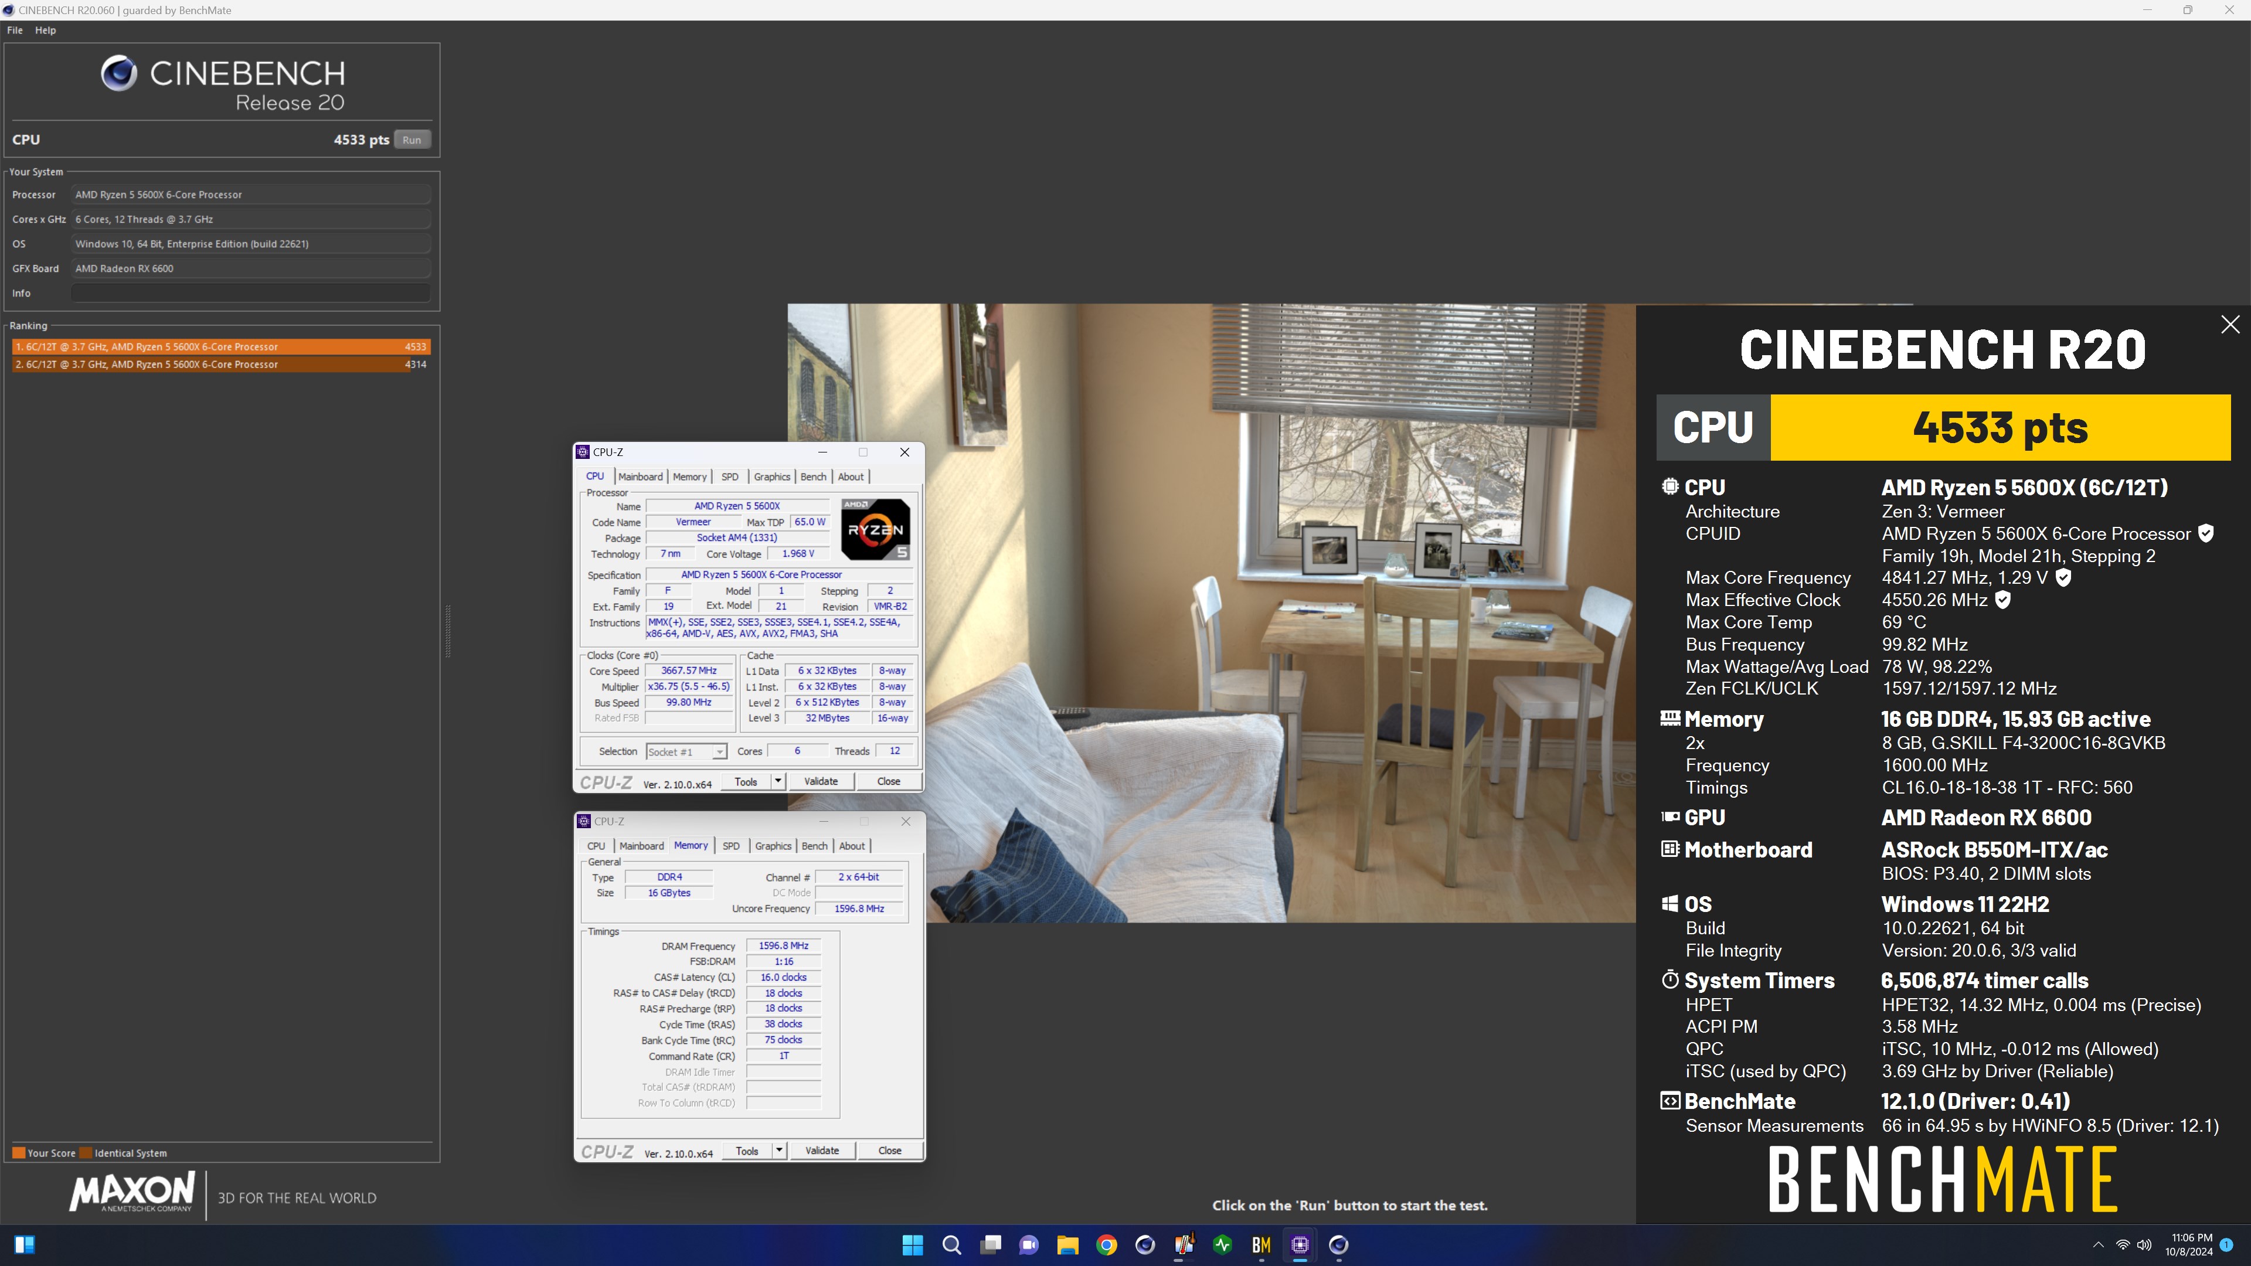Click the Close button in the lower CPU-Z window
The width and height of the screenshot is (2251, 1266).
890,1151
